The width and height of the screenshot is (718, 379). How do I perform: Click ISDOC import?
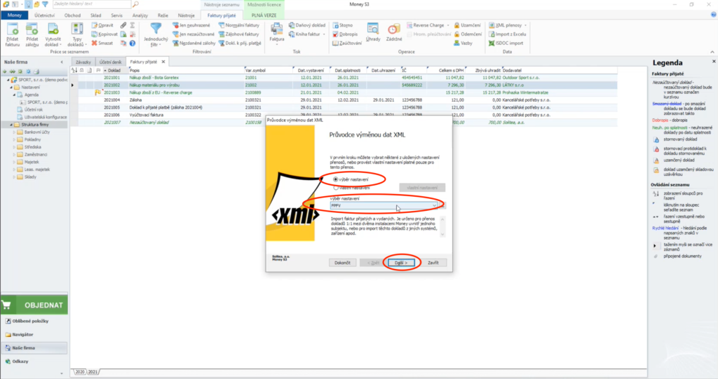point(506,43)
